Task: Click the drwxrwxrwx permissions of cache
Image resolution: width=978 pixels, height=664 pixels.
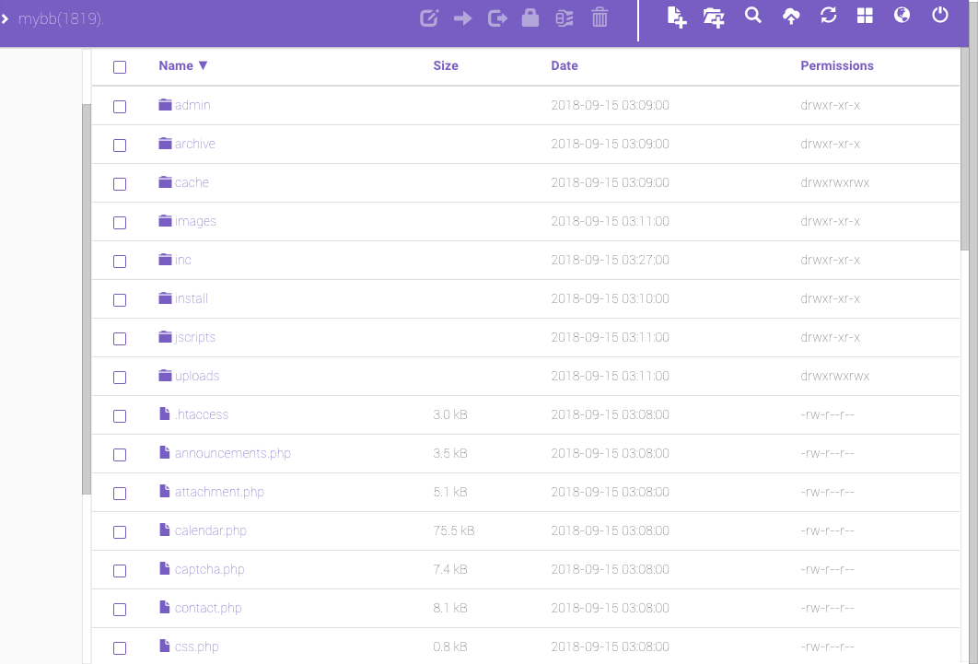Action: (834, 182)
